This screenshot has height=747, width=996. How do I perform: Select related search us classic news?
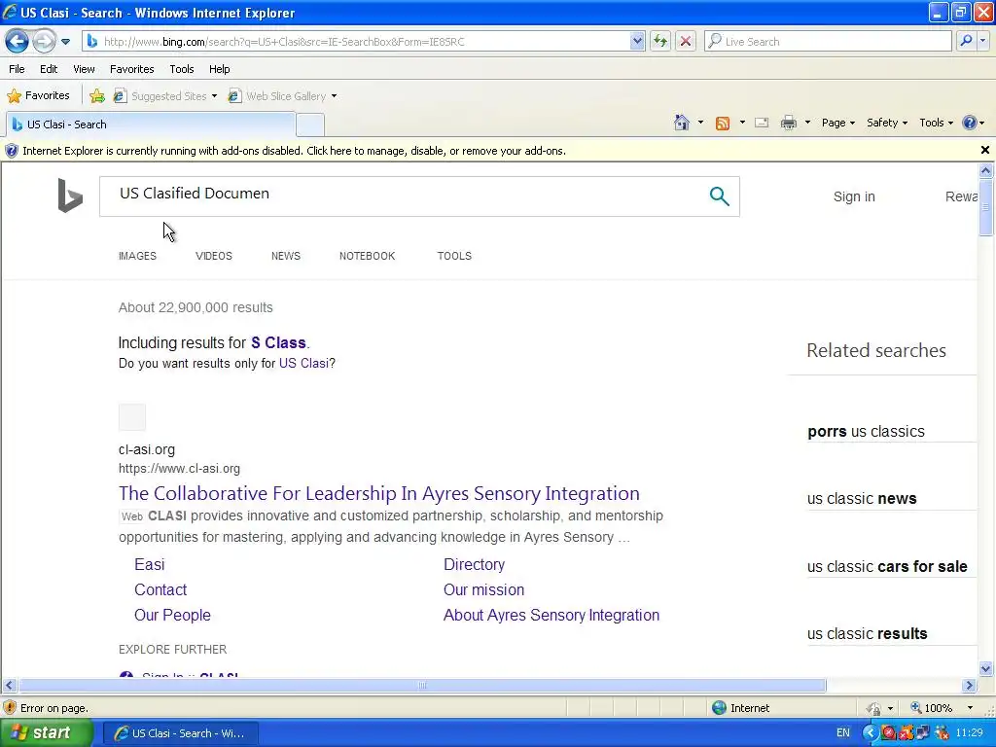862,499
